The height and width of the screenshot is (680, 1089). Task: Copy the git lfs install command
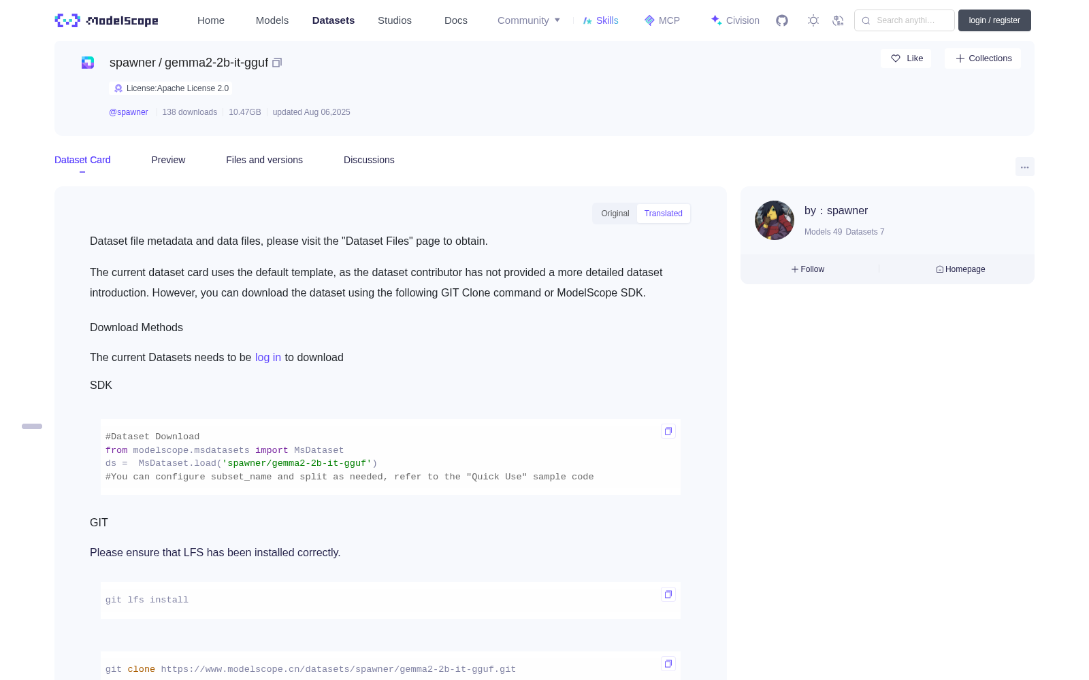668,594
